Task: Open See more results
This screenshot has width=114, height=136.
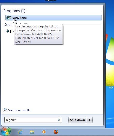Action: (19, 110)
